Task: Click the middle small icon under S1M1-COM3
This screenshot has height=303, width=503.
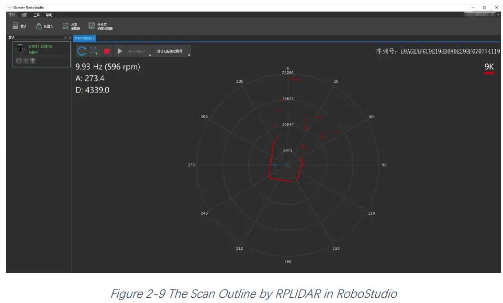Action: pos(26,60)
